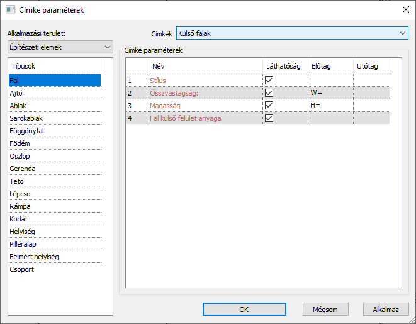Close the Címke paraméterek dialog
The height and width of the screenshot is (324, 416).
(406, 10)
